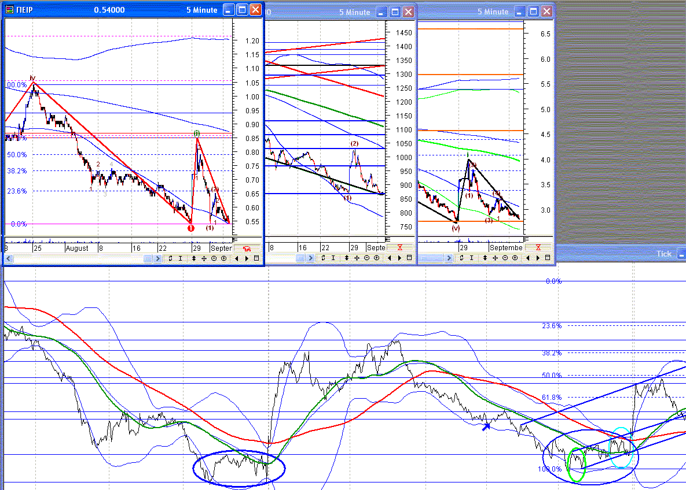Click the I-beam cursor icon in ПЕІР chart

click(x=180, y=258)
